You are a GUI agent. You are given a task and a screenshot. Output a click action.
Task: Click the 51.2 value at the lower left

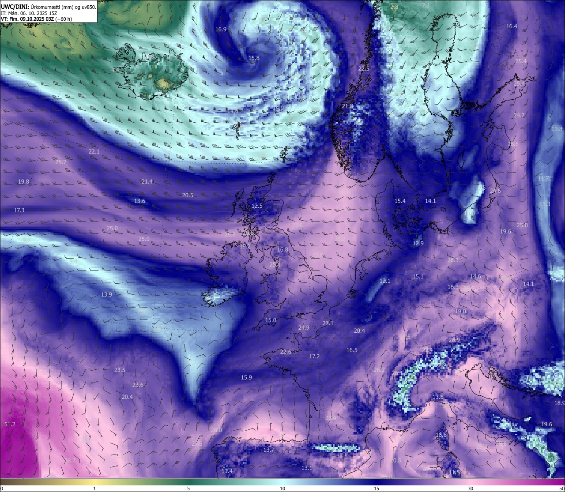click(10, 424)
